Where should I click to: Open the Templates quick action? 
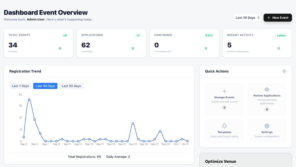point(224,130)
